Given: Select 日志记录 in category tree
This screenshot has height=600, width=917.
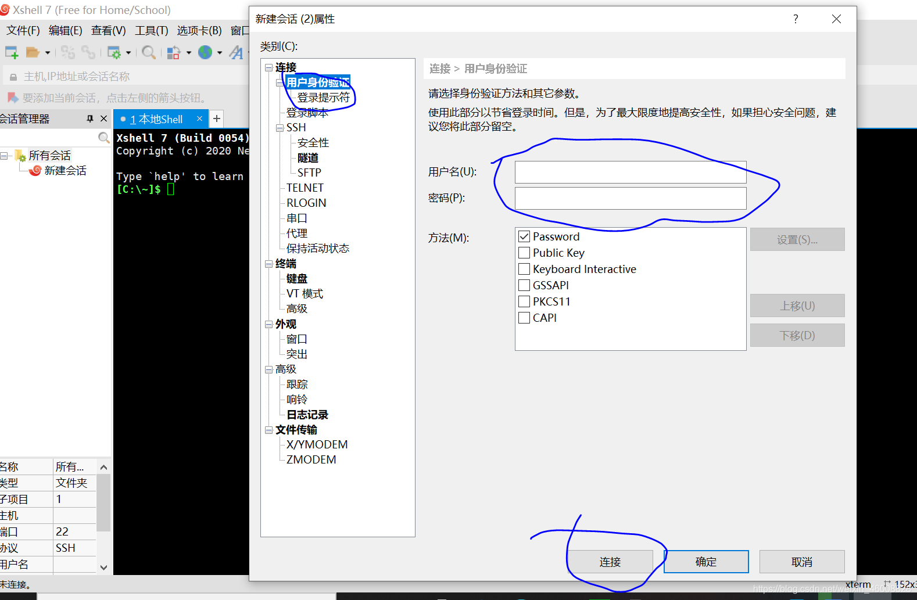Looking at the screenshot, I should (x=307, y=415).
